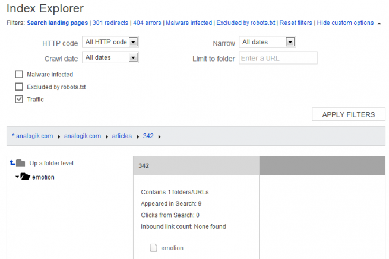Open the Narrow dates dropdown
This screenshot has height=259, width=389.
pyautogui.click(x=267, y=42)
